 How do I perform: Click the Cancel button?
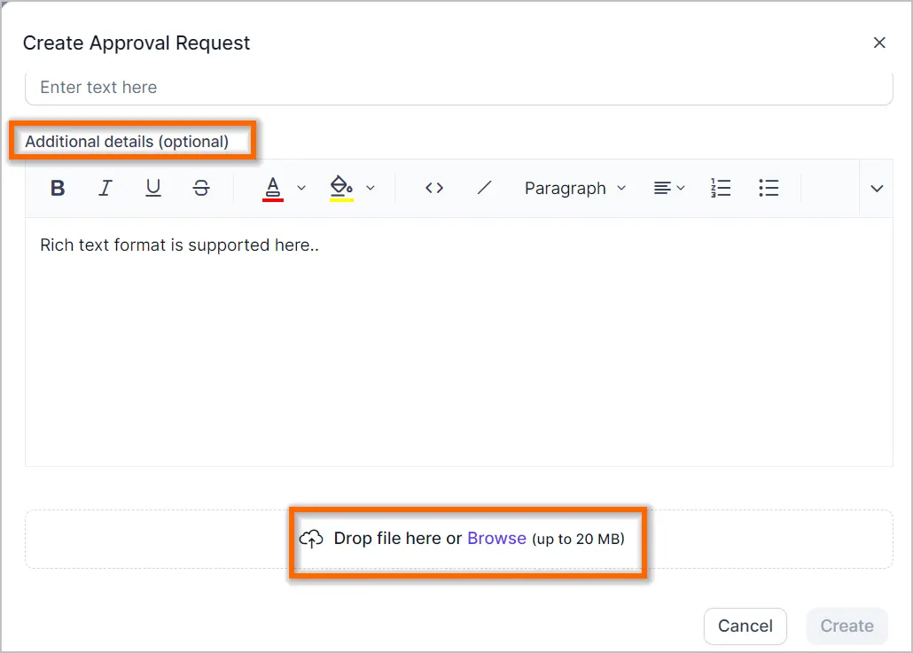coord(745,626)
